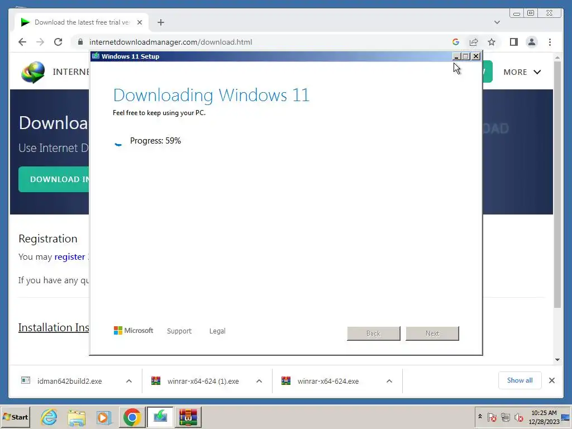The width and height of the screenshot is (572, 429).
Task: Maximize the Windows 11 Setup window
Action: coord(466,56)
